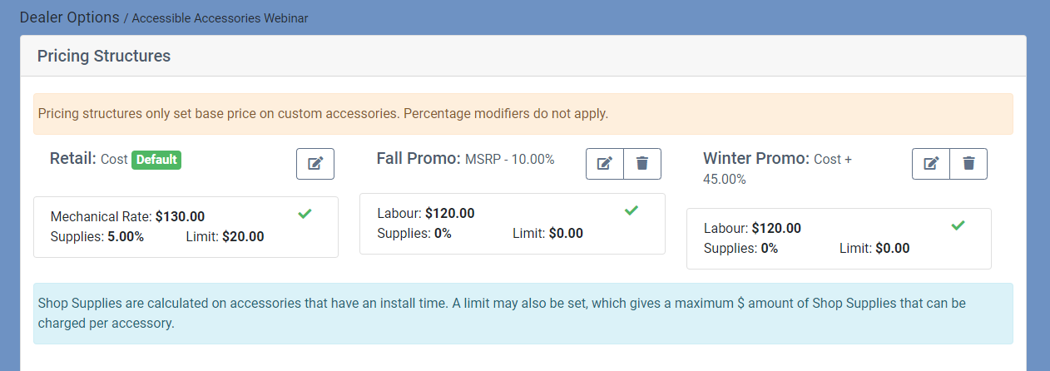Delete the Winter Promo pricing structure
The width and height of the screenshot is (1050, 371).
tap(968, 164)
